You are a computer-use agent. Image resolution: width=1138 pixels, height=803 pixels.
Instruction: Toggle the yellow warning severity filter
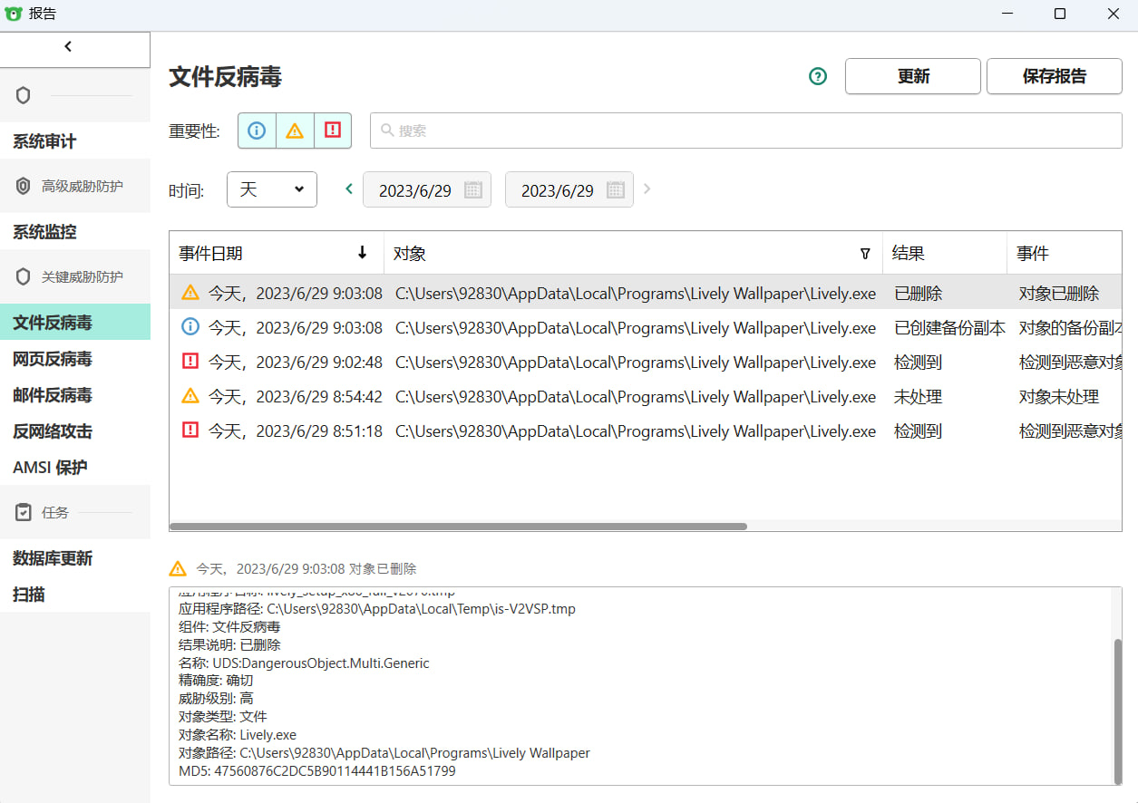click(294, 131)
